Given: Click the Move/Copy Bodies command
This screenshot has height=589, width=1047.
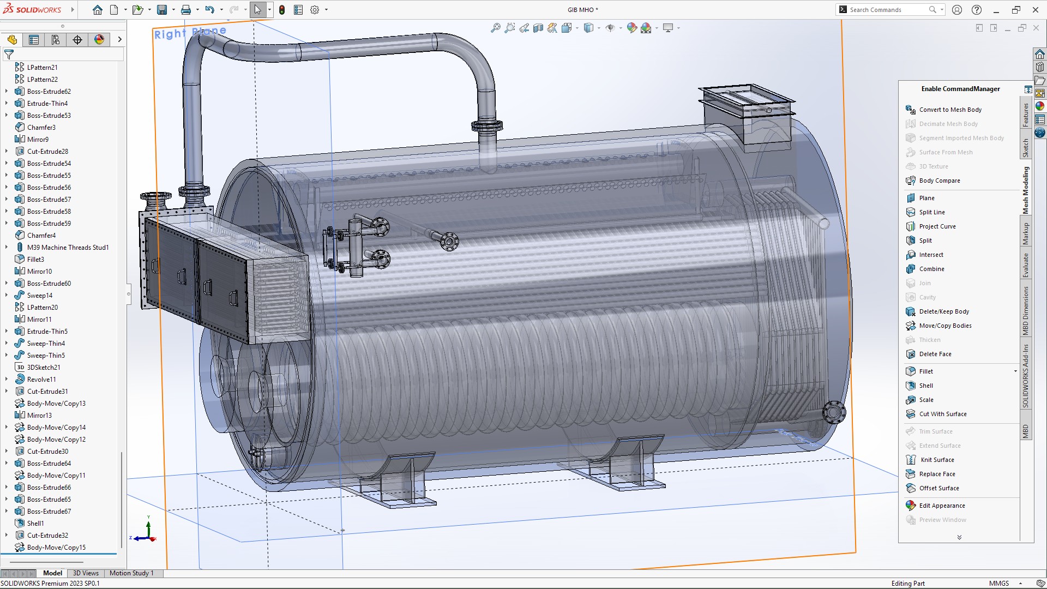Looking at the screenshot, I should click(945, 326).
